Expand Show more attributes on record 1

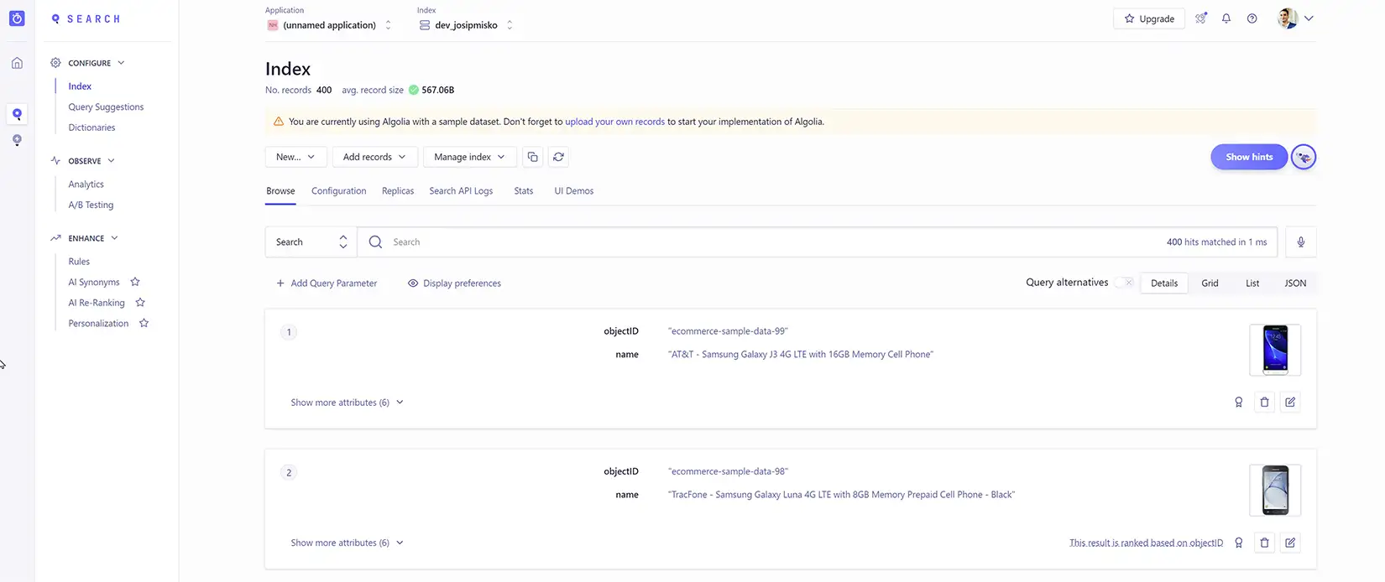point(347,403)
